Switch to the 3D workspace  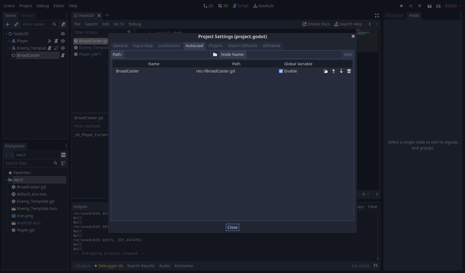pyautogui.click(x=223, y=6)
